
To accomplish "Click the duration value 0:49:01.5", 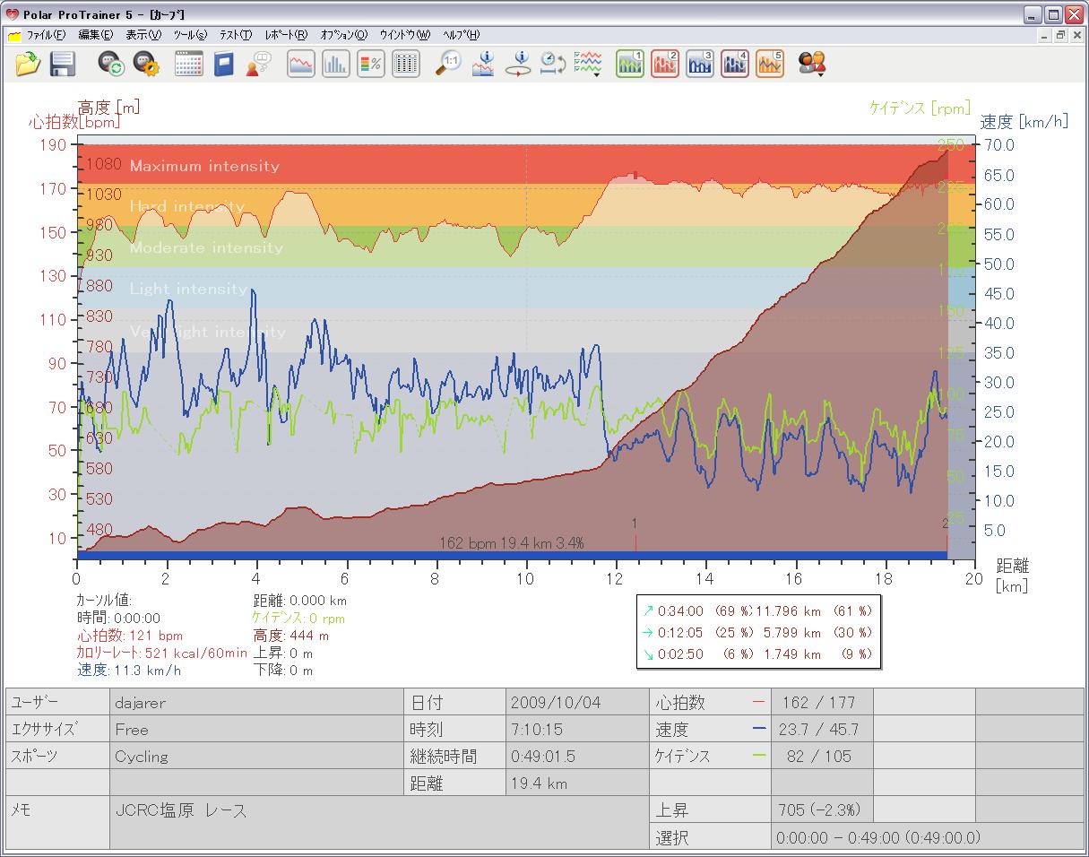I will click(577, 756).
